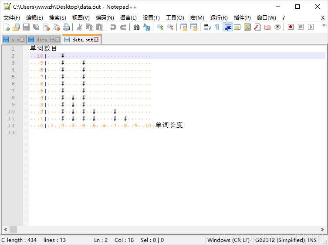The height and width of the screenshot is (245, 328).
Task: Click line number 12 in the margin
Action: 11,126
